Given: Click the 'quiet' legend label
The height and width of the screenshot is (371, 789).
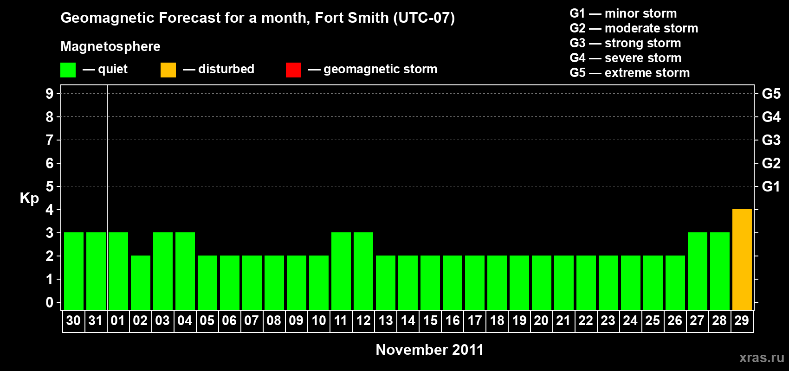Looking at the screenshot, I should click(x=113, y=69).
